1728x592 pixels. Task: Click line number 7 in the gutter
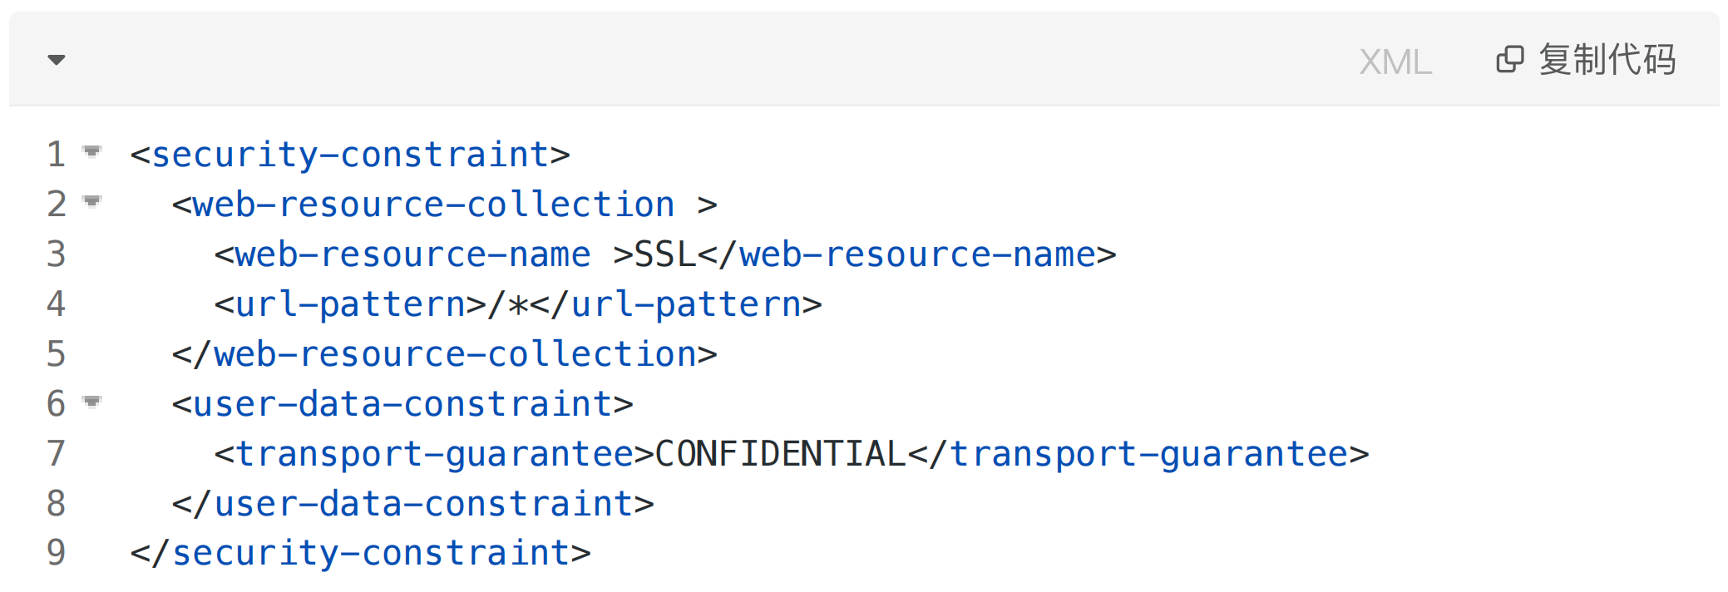(x=56, y=454)
